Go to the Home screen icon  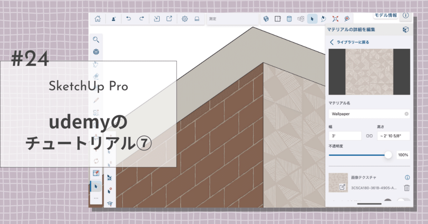click(x=97, y=19)
